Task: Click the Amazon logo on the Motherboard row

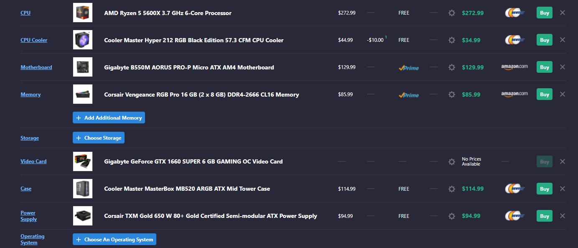Action: (x=514, y=67)
